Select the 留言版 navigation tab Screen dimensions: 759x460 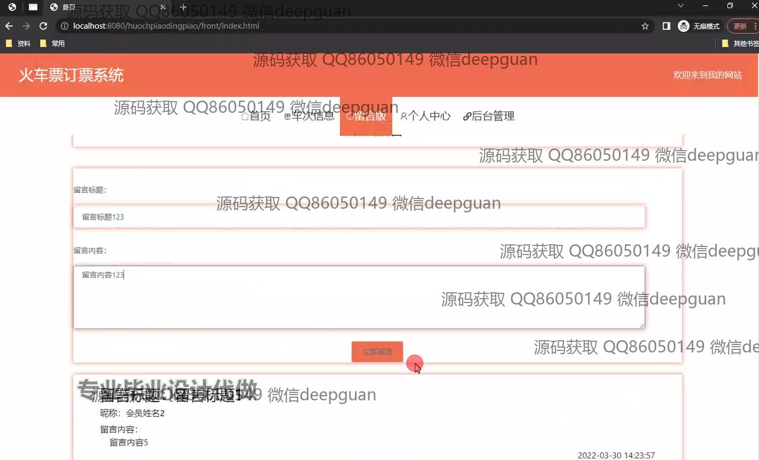366,116
